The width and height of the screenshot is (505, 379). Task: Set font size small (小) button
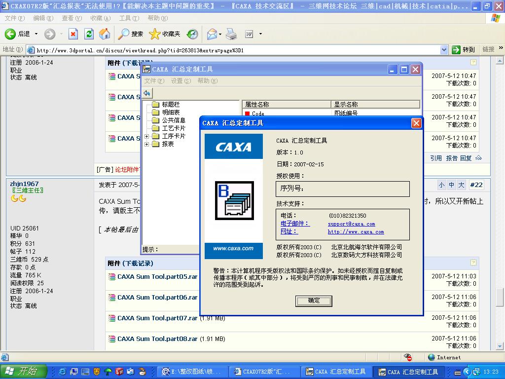point(441,185)
